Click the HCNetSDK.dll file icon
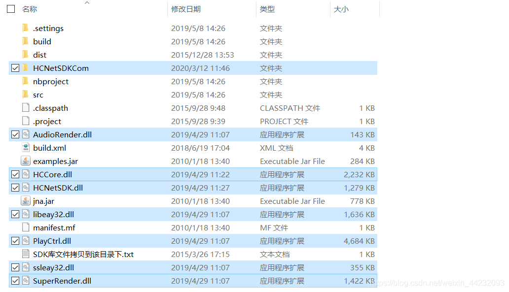This screenshot has width=509, height=292. (26, 187)
